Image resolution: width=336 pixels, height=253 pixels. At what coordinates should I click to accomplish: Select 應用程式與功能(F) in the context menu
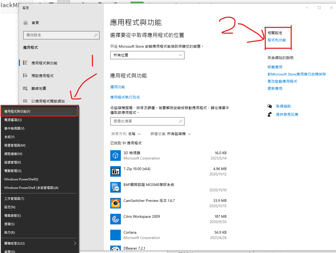point(39,111)
